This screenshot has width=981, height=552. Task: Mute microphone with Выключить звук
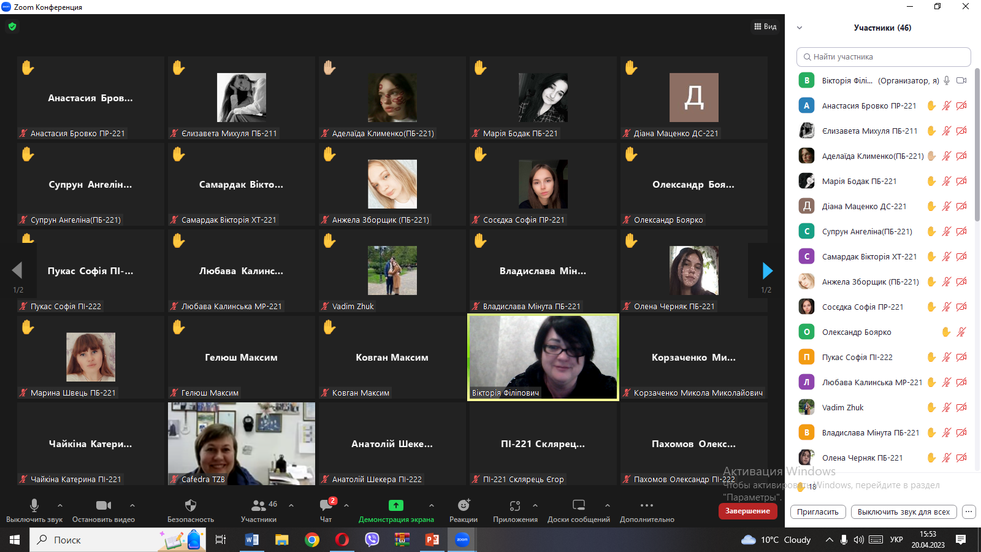point(34,505)
